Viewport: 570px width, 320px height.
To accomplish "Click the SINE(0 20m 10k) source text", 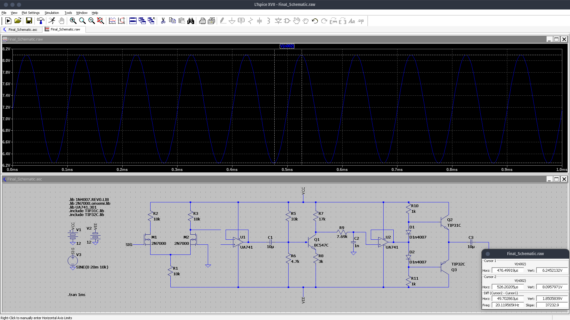I will pos(92,267).
